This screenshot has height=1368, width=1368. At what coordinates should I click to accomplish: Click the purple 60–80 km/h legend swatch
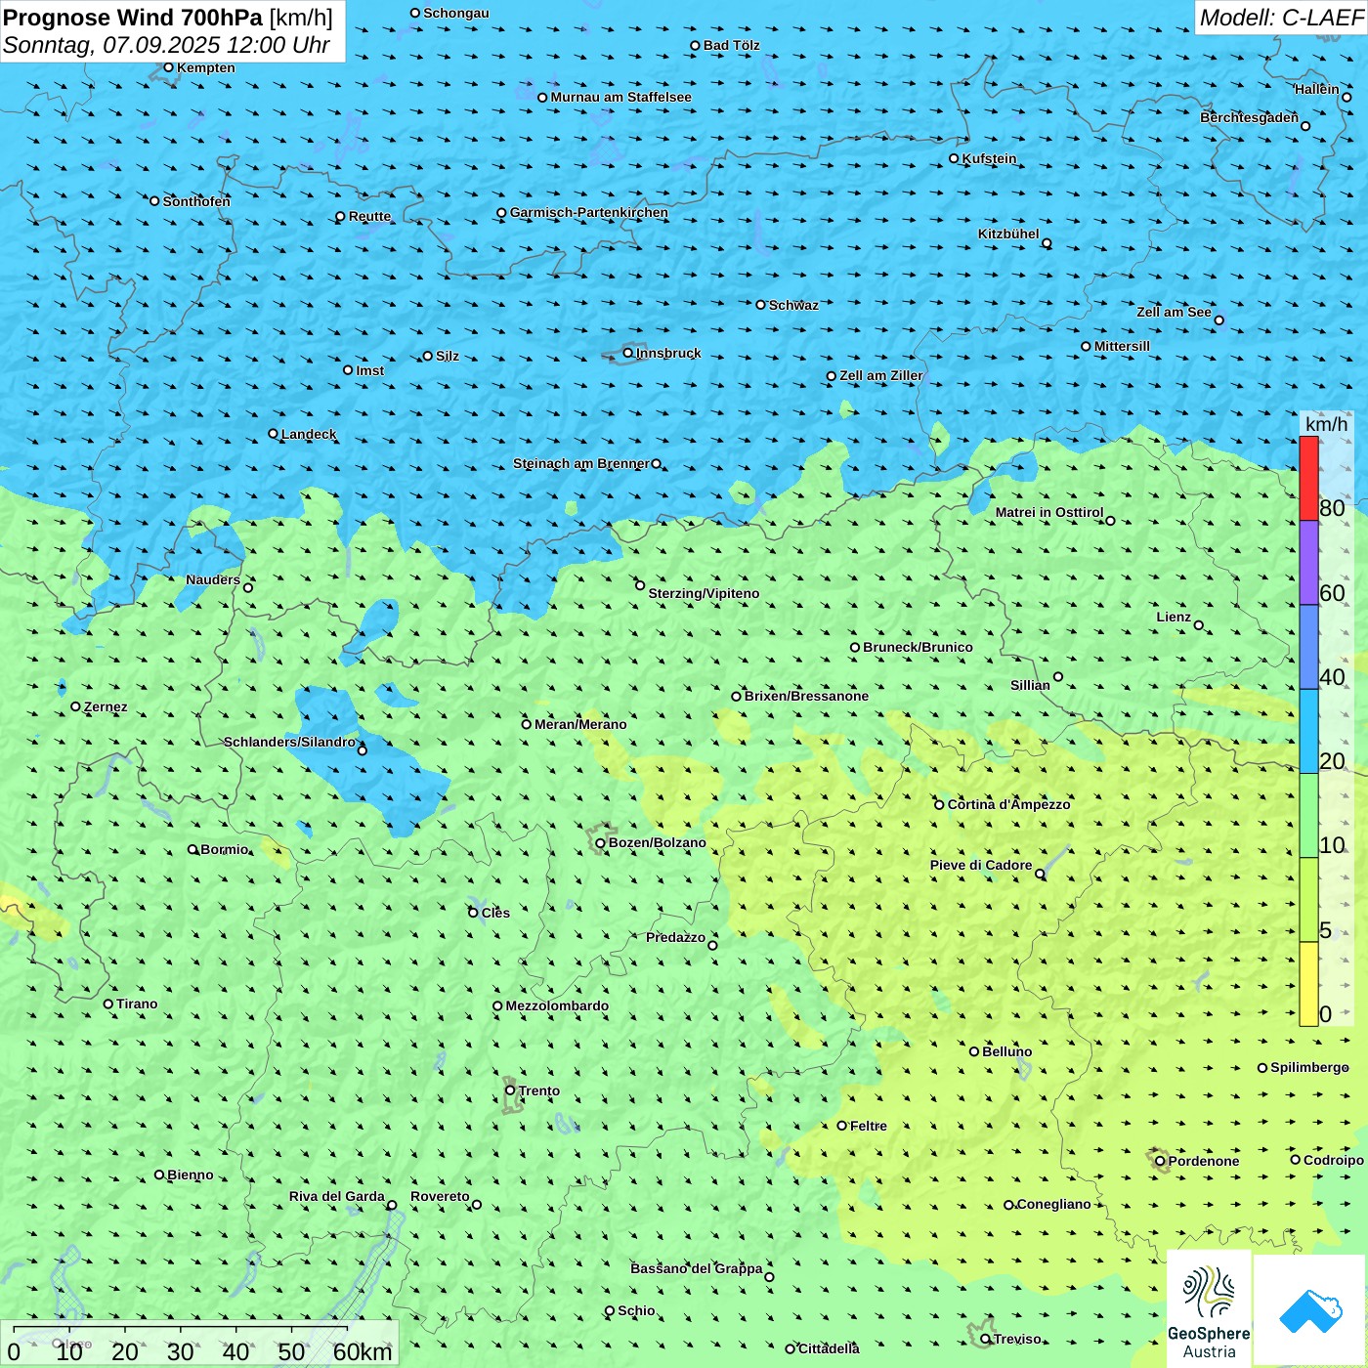click(1308, 563)
